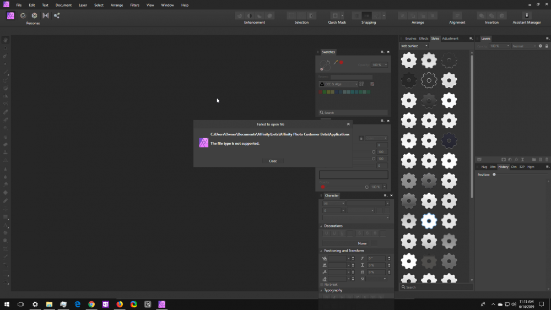Click the Layers panel gear settings icon
This screenshot has height=310, width=551.
[x=541, y=46]
